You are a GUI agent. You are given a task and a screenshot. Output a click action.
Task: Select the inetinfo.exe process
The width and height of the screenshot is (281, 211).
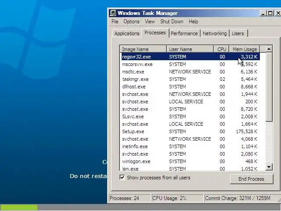(x=191, y=146)
